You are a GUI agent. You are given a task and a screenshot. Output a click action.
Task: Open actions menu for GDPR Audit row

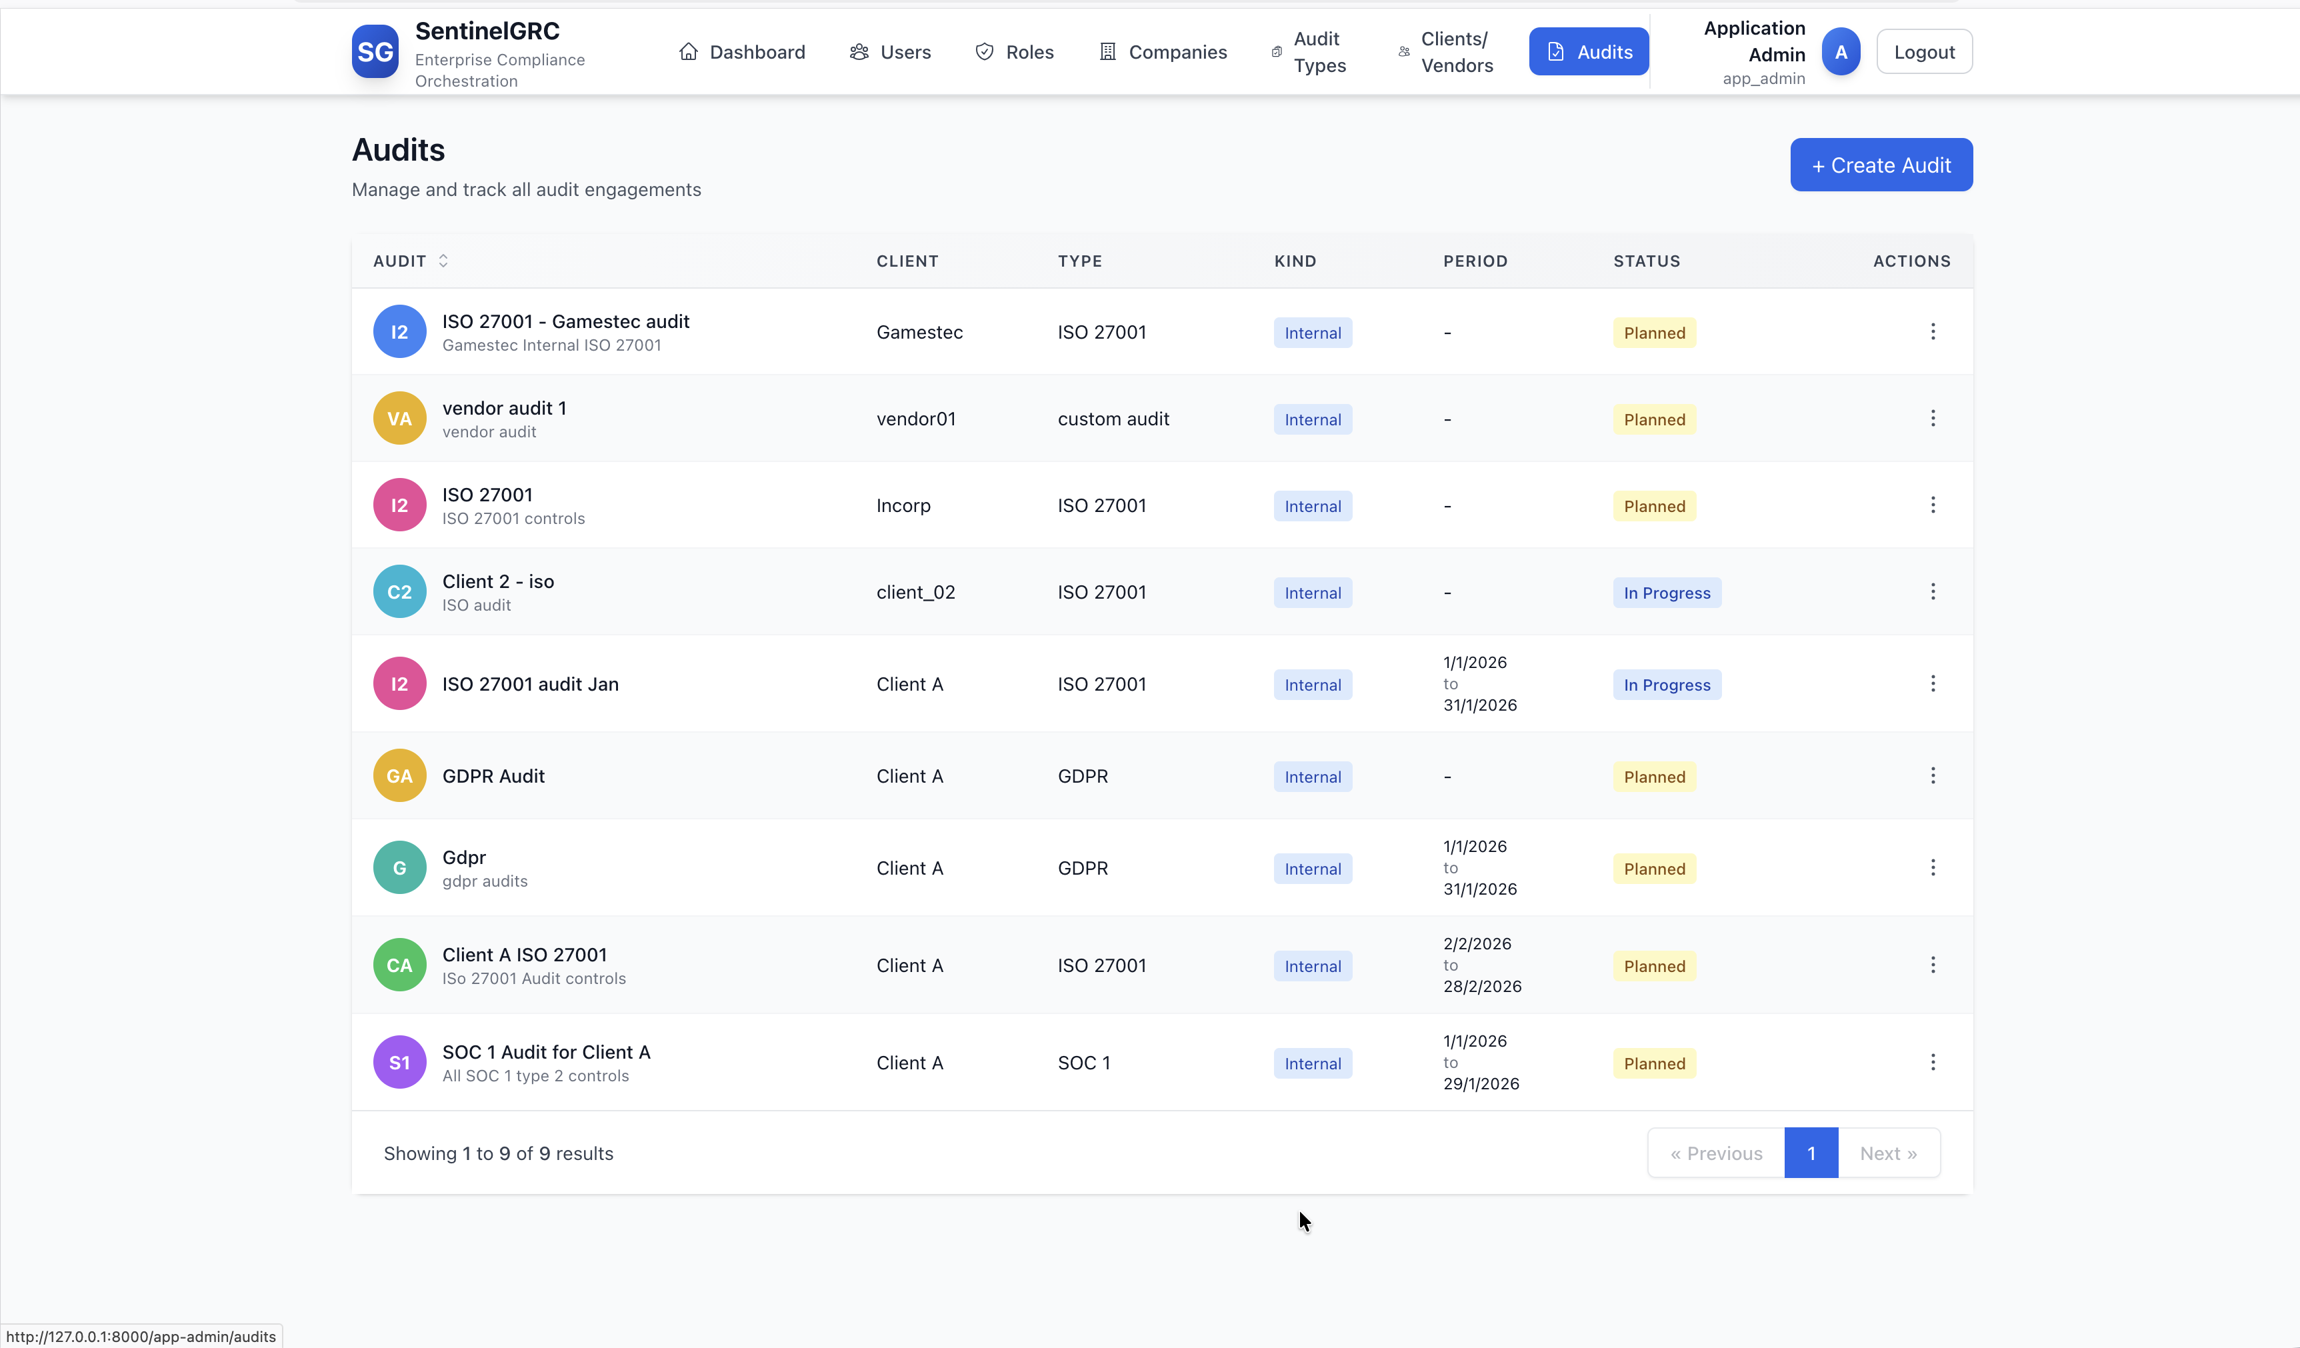click(x=1932, y=776)
